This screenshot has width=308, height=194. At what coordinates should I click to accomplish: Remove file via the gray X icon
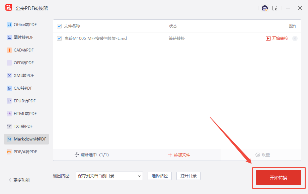(x=295, y=38)
